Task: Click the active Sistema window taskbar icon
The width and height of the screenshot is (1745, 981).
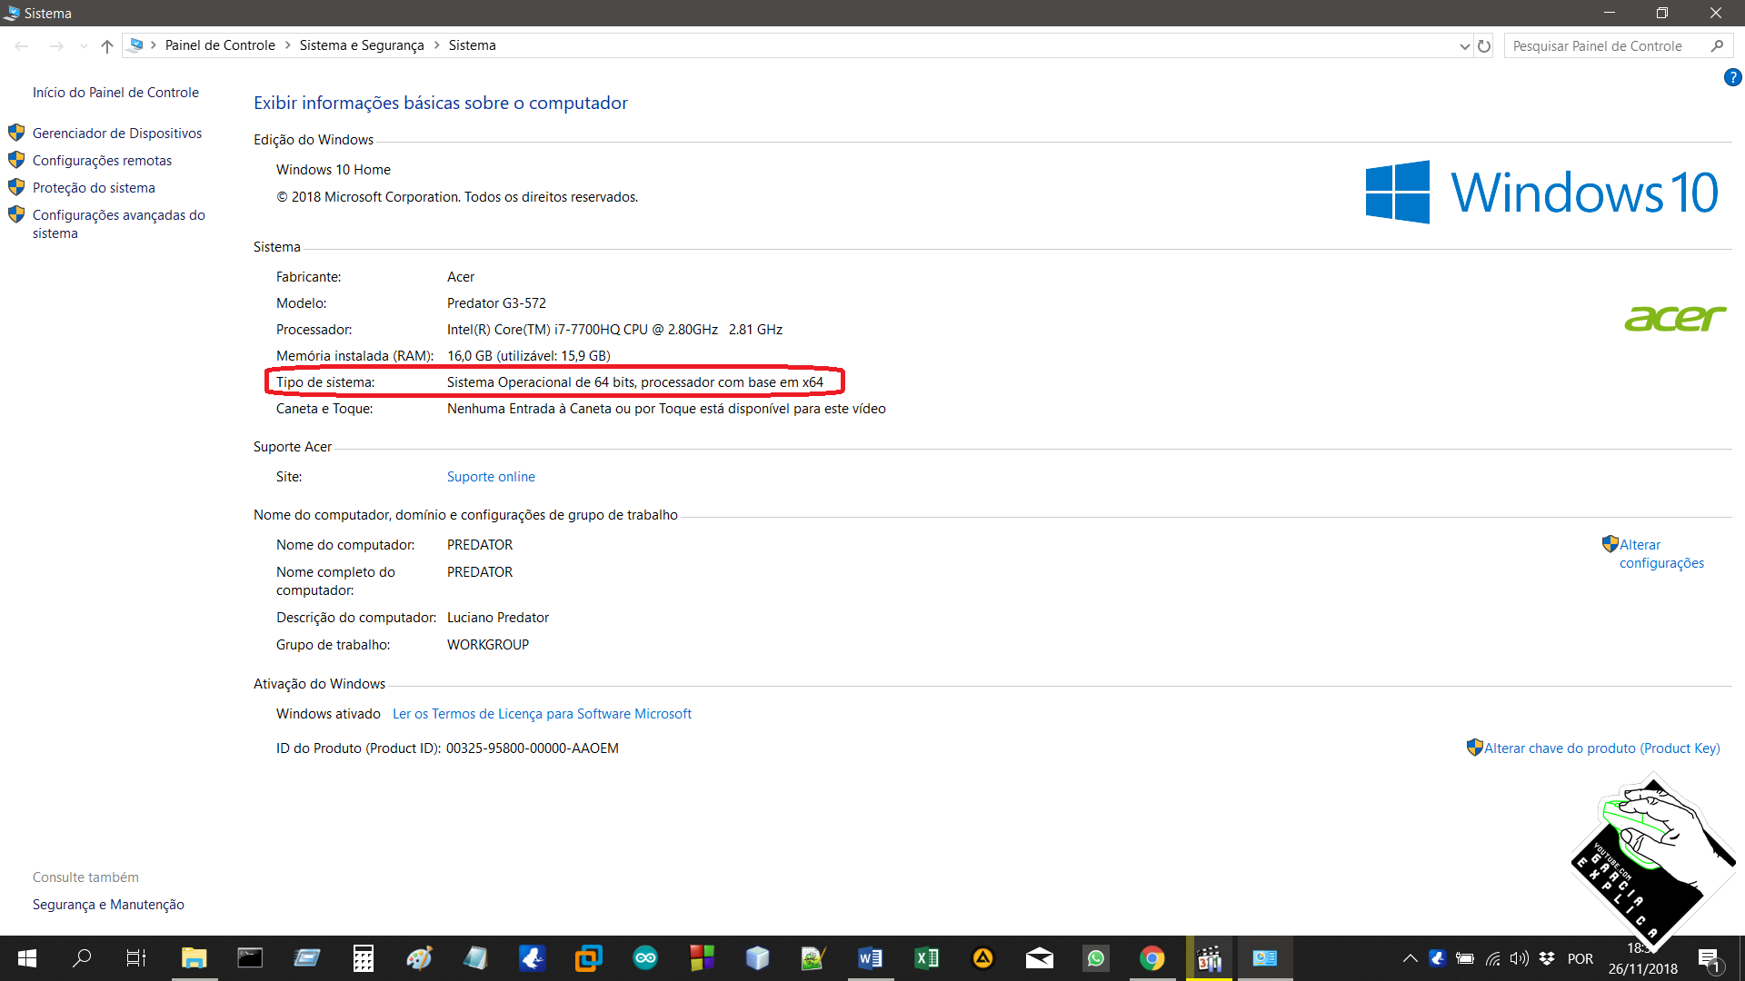Action: (x=1265, y=957)
